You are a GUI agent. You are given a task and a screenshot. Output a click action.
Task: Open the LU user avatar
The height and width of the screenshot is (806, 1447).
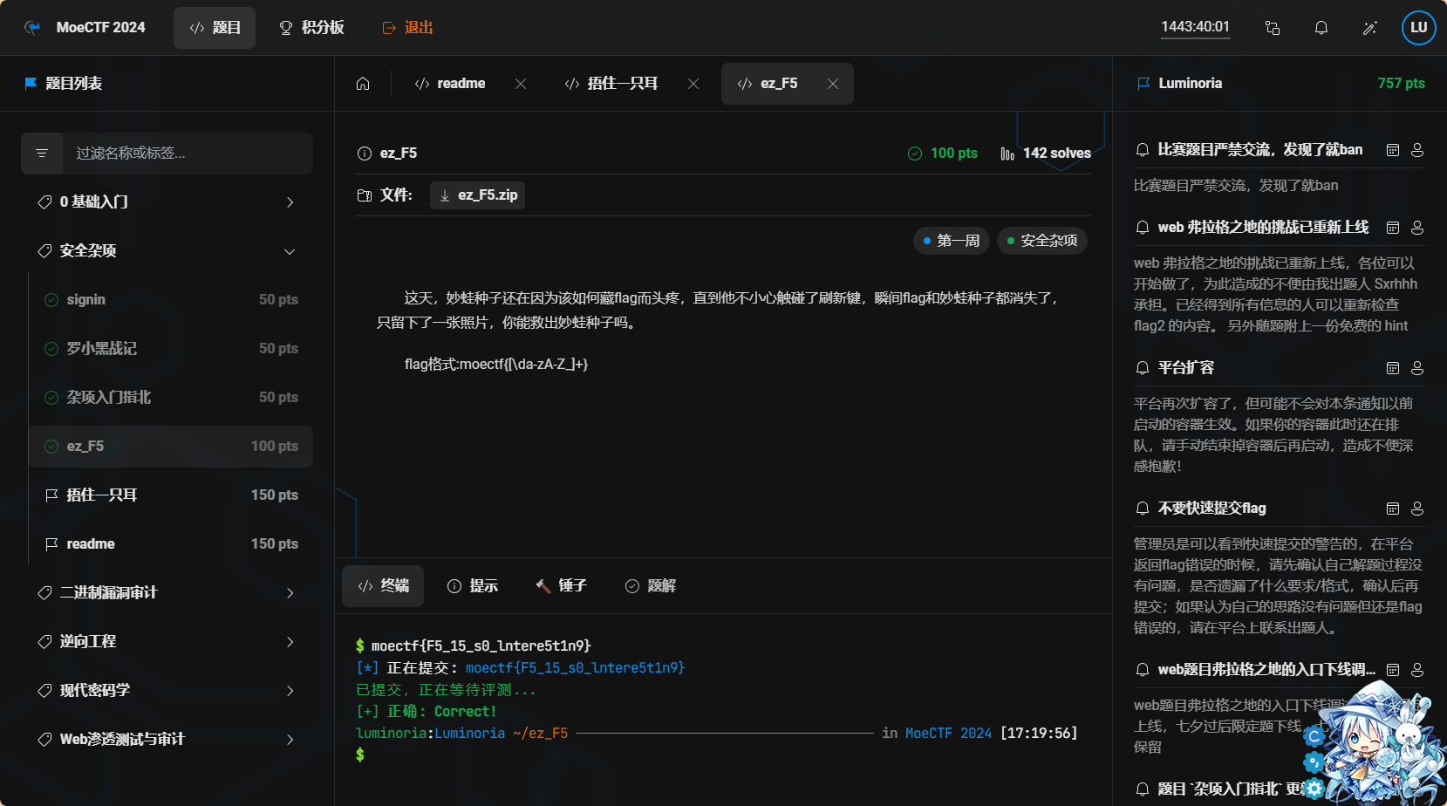(1418, 28)
